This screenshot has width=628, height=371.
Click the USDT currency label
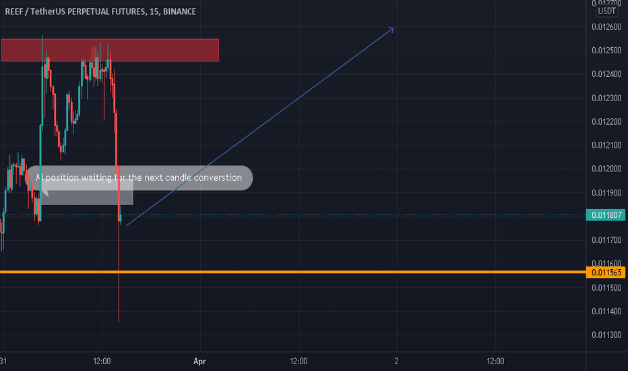606,11
